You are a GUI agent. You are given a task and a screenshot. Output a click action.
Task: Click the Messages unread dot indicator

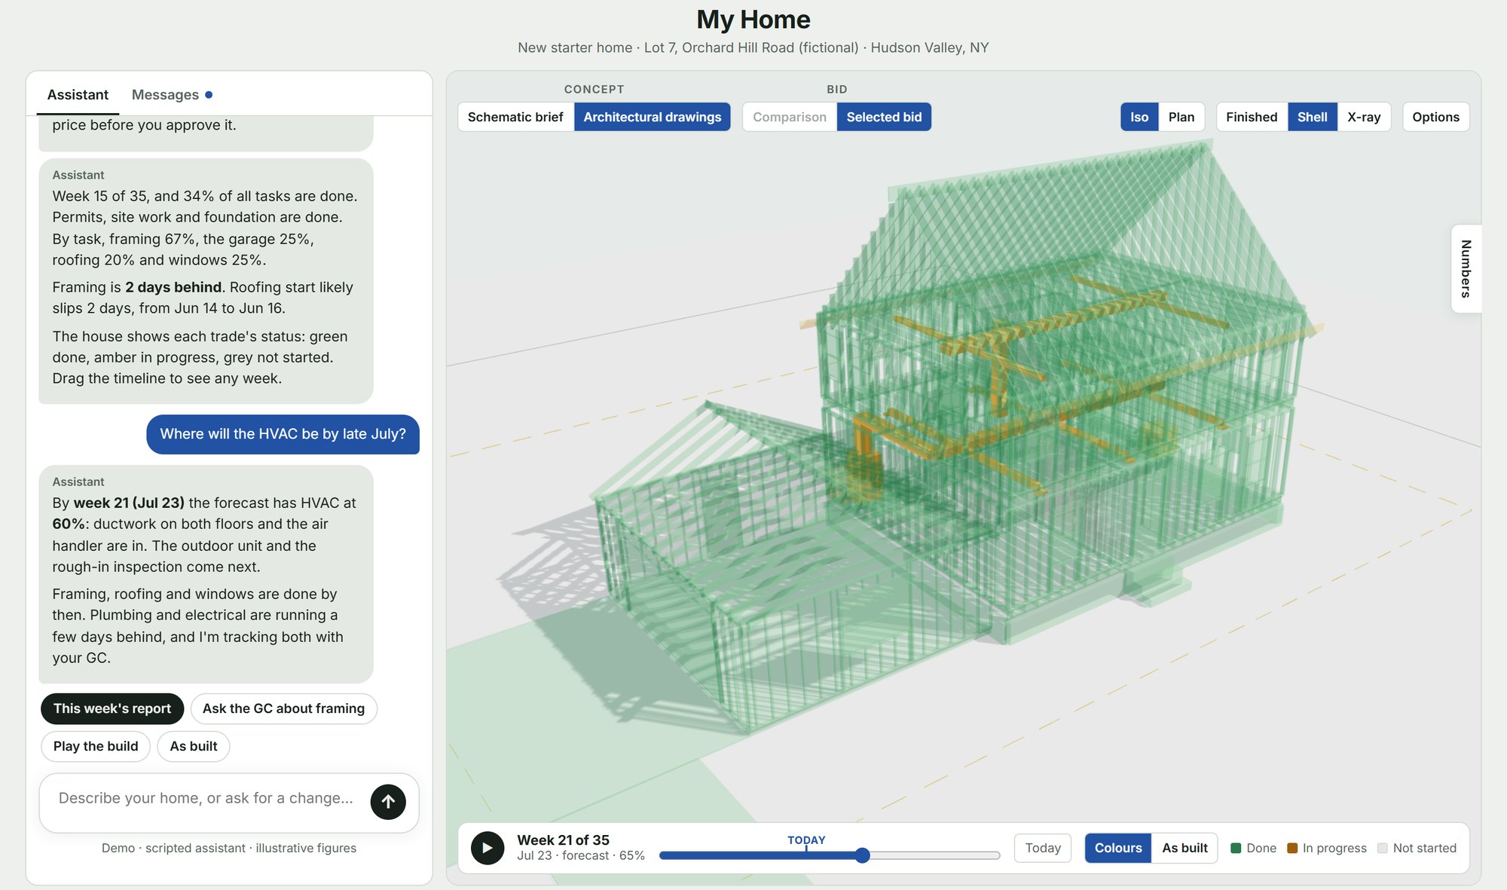pyautogui.click(x=209, y=95)
